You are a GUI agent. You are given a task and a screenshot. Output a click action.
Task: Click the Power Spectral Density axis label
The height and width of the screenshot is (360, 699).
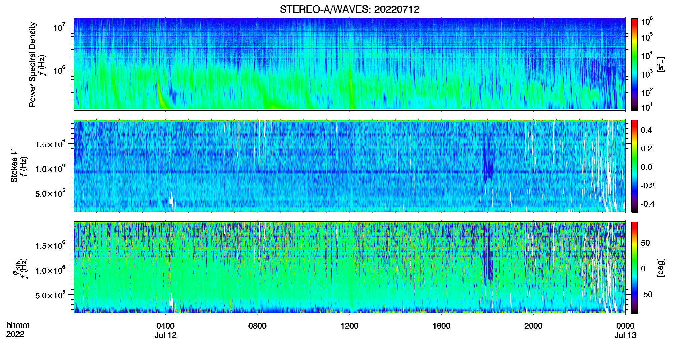32,64
